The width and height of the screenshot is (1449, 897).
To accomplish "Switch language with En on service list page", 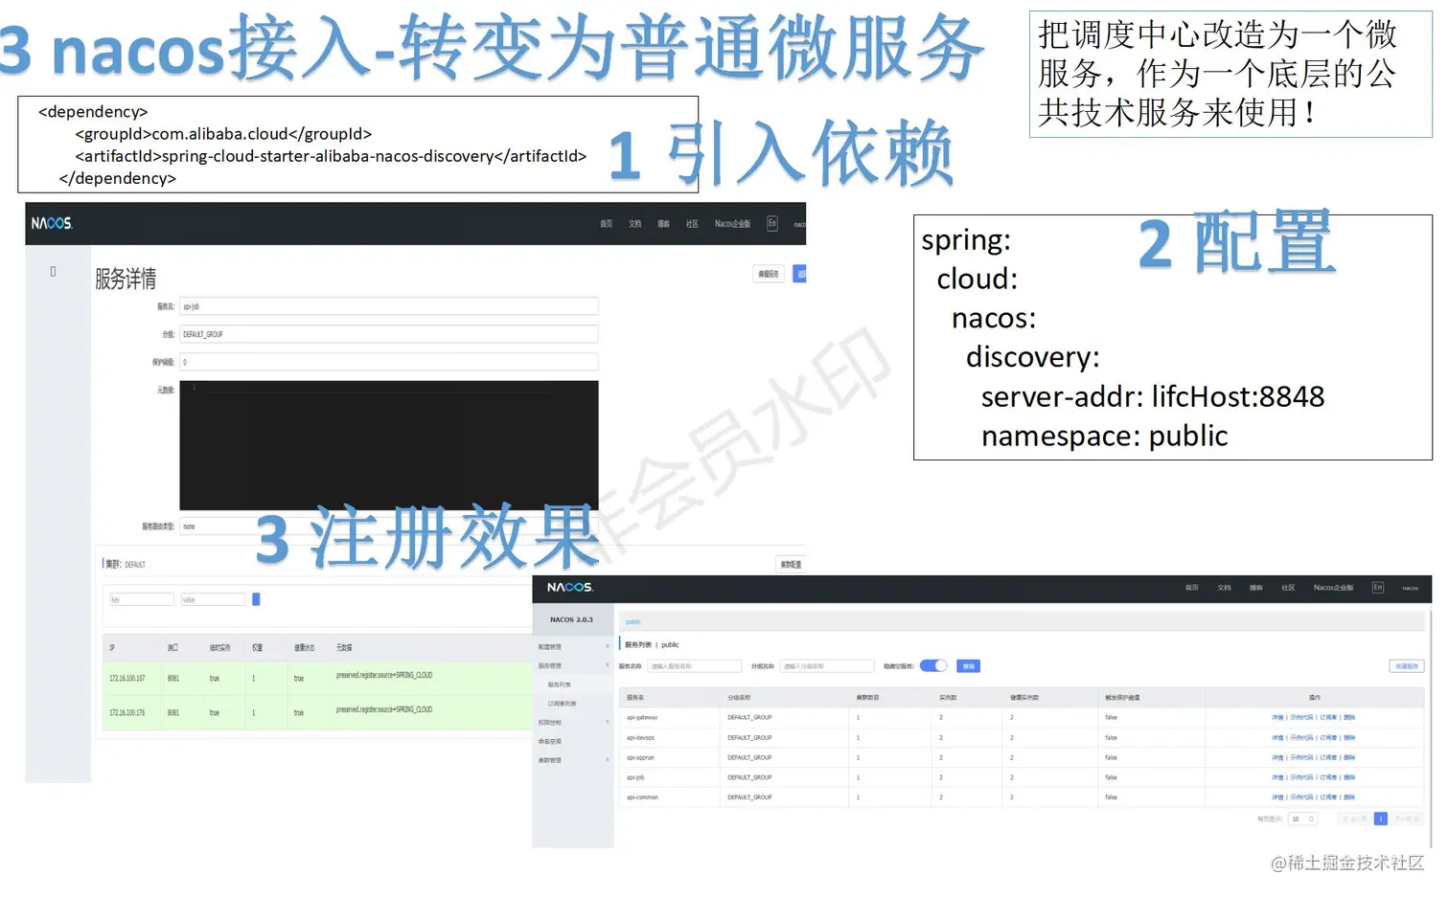I will (1378, 587).
